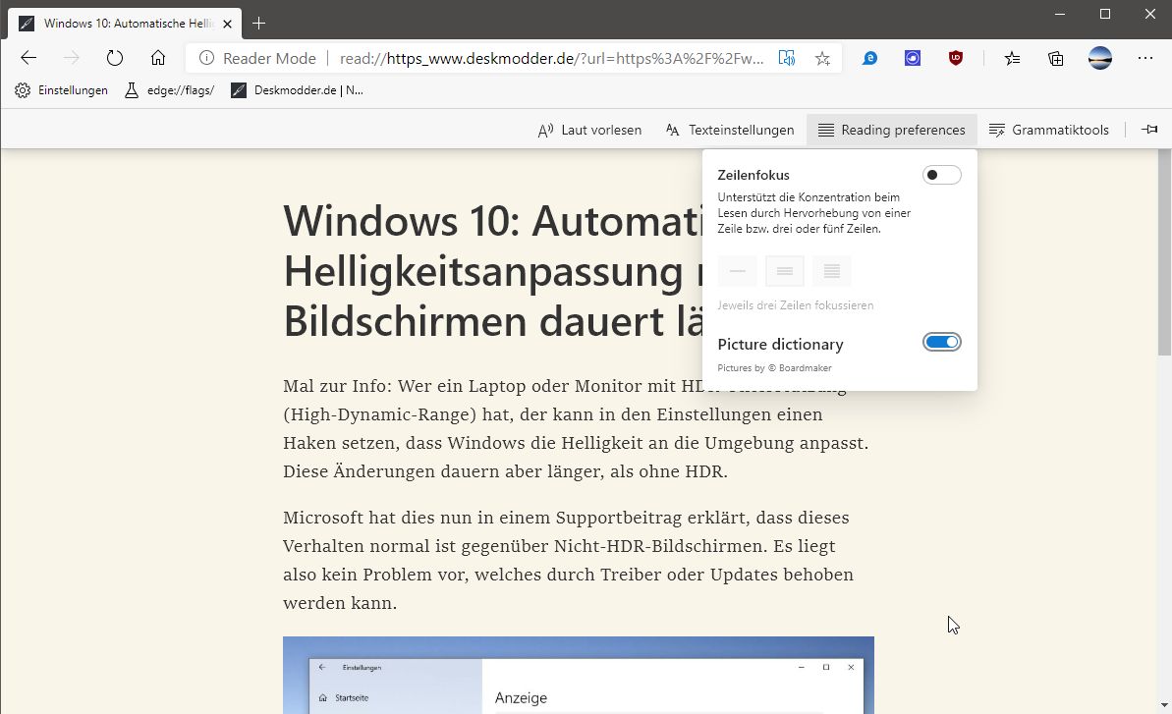The width and height of the screenshot is (1172, 714).
Task: Turn off the Picture dictionary toggle
Action: [x=942, y=342]
